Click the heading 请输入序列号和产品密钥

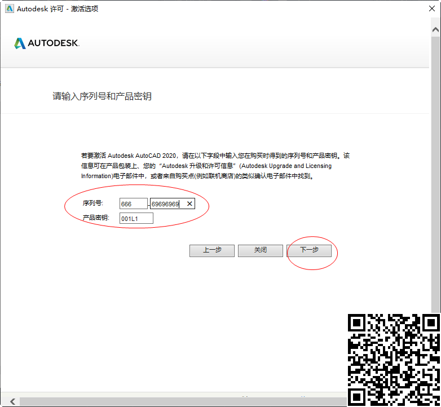point(102,96)
